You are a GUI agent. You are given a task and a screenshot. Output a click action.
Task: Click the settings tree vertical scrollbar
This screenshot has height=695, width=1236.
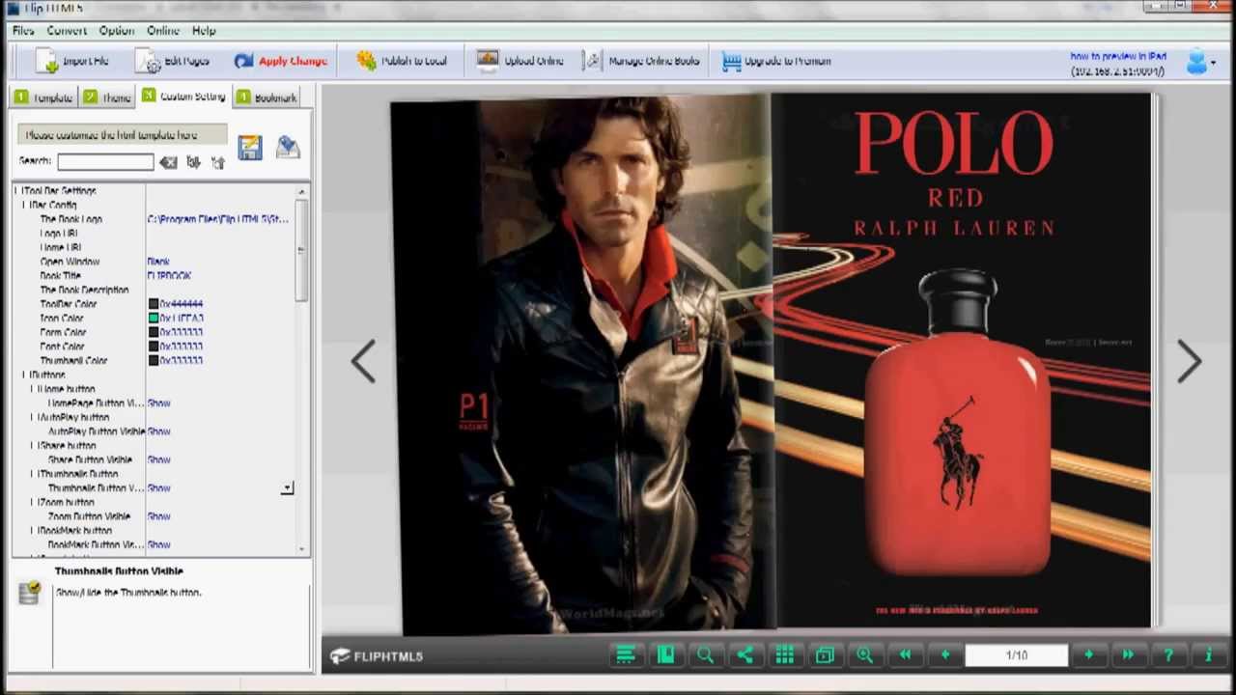click(301, 251)
